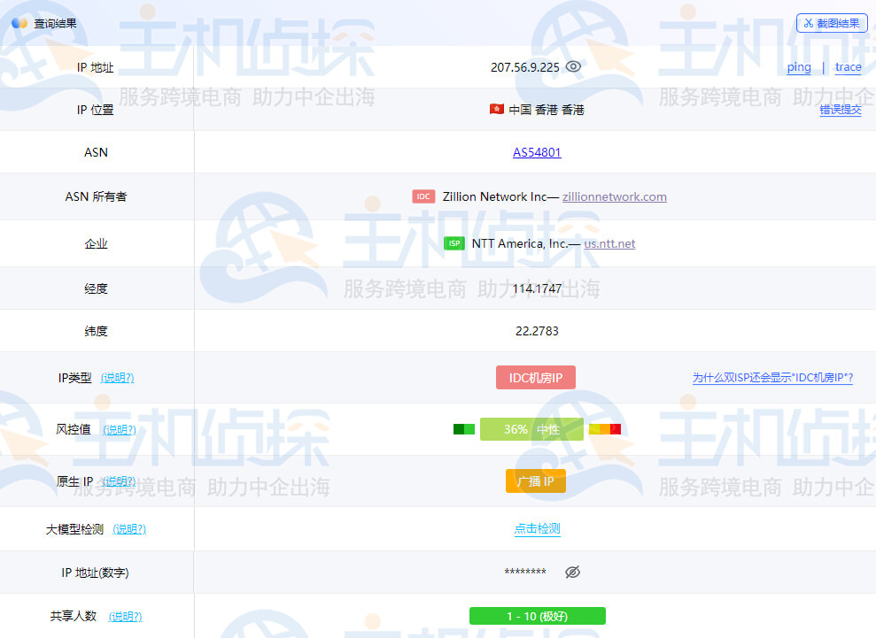Click the green ISP badge icon
This screenshot has width=876, height=638.
click(454, 243)
